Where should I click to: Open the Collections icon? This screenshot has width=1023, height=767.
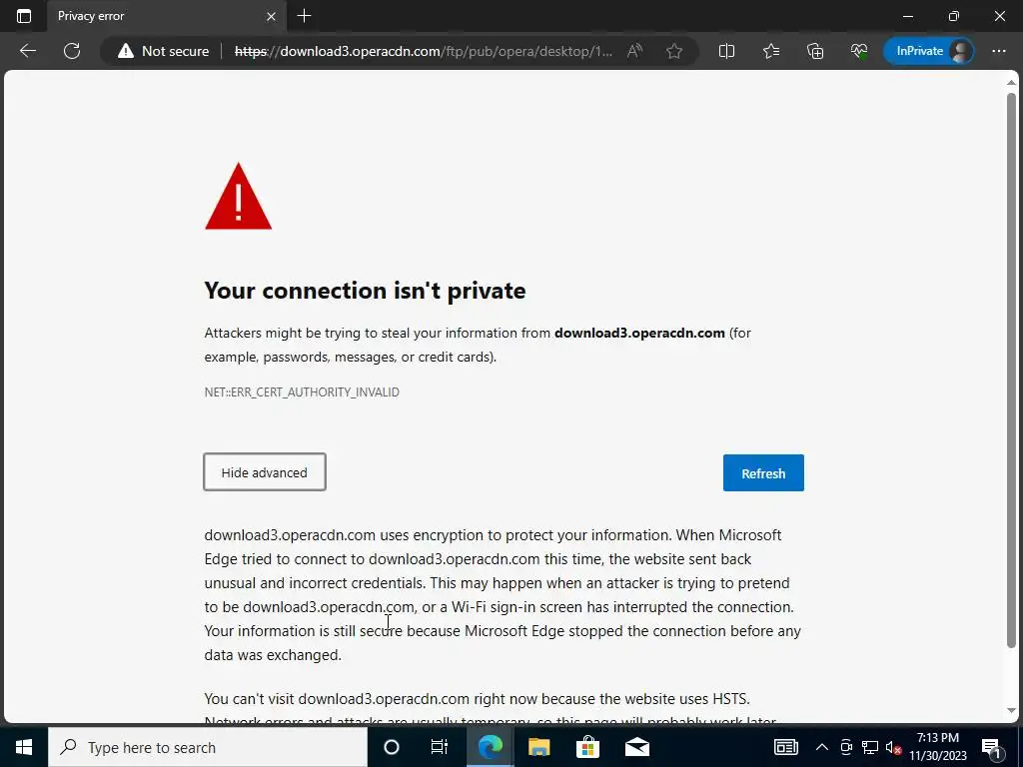tap(815, 51)
